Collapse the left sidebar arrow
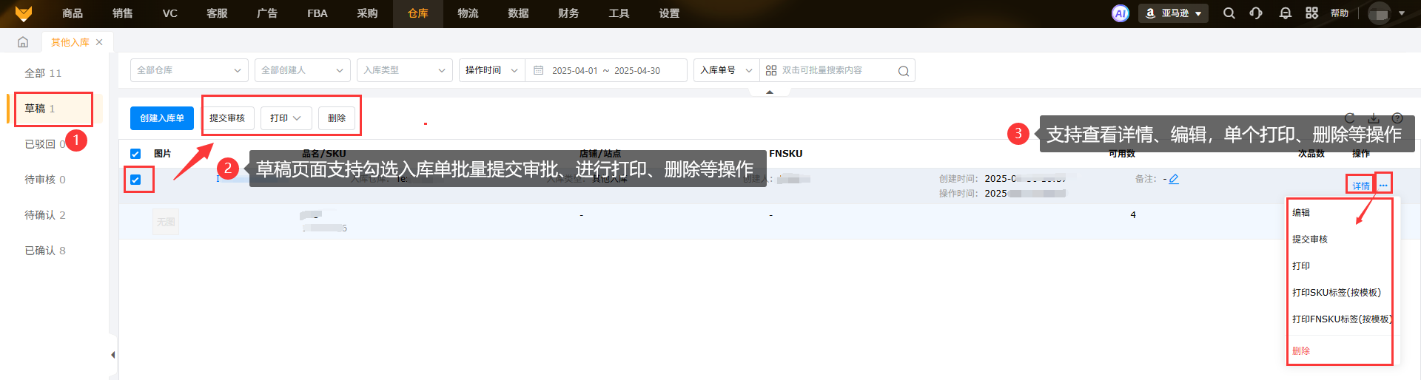The width and height of the screenshot is (1421, 380). (x=112, y=355)
